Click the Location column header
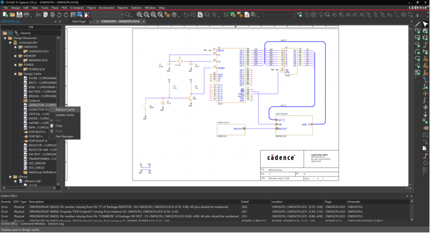Screen dimensions: 430x233 [277, 202]
